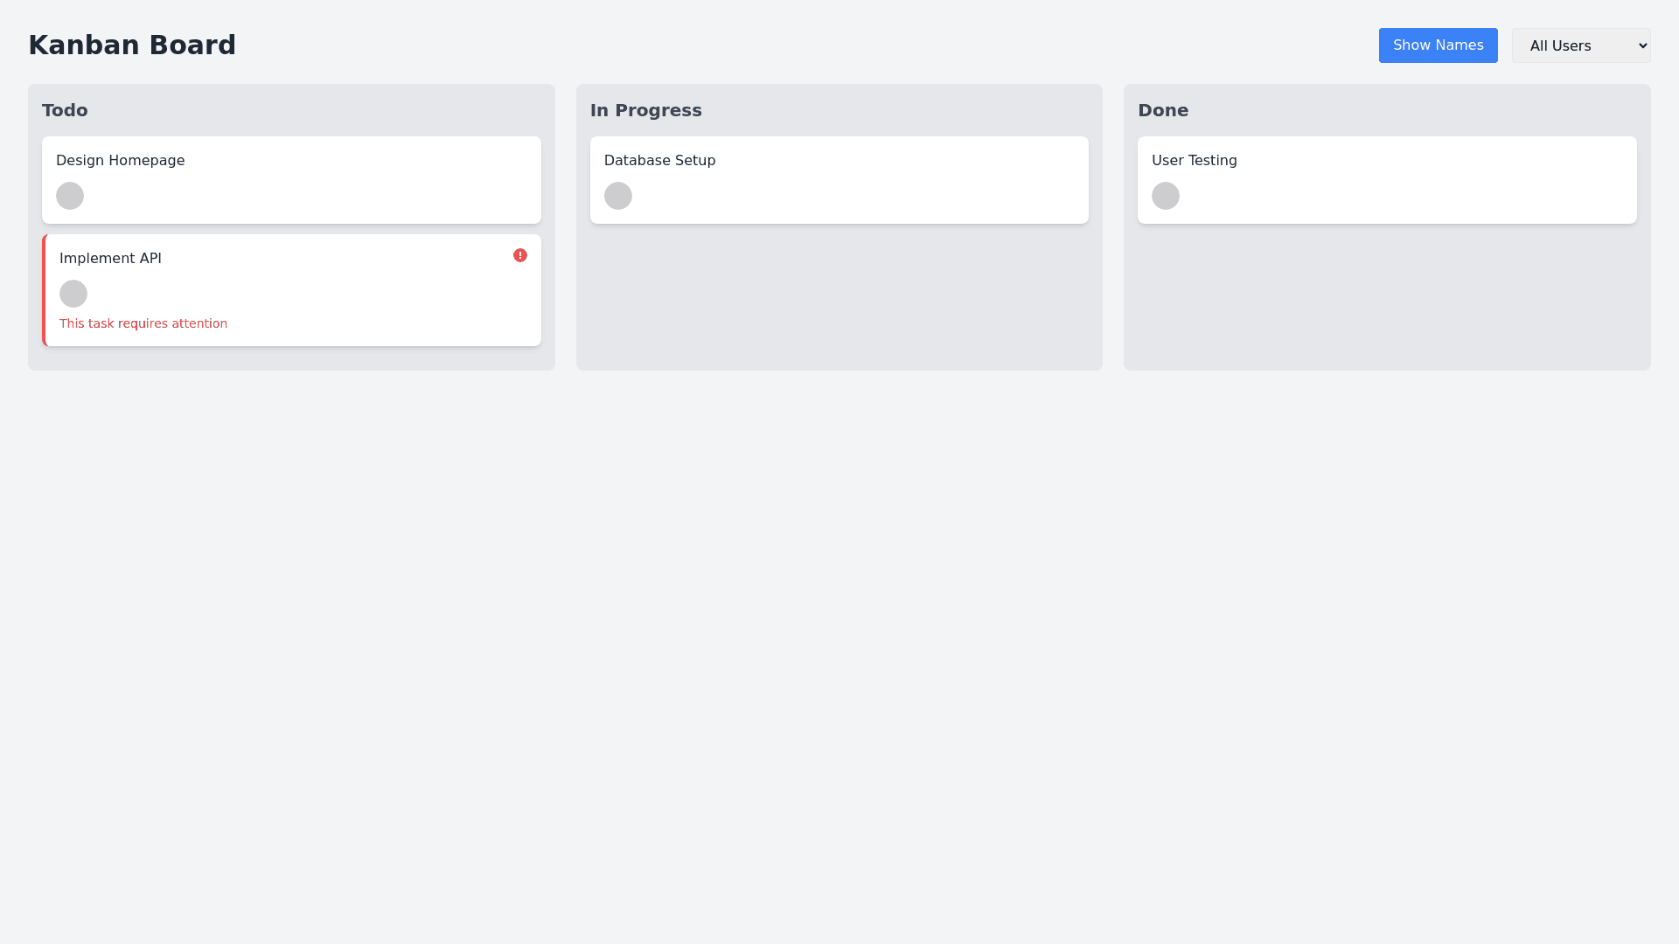Click the Todo column header
The height and width of the screenshot is (944, 1679).
[65, 110]
